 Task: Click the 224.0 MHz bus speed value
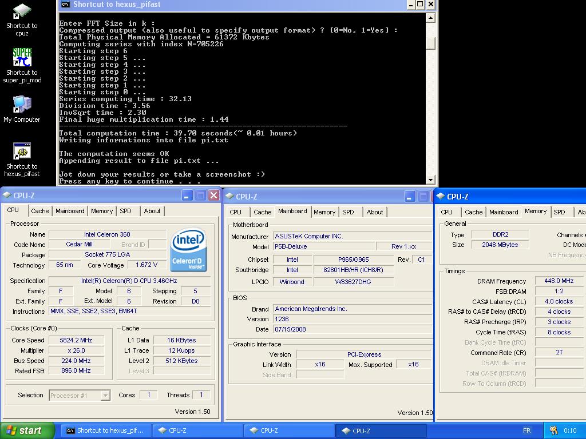[76, 361]
